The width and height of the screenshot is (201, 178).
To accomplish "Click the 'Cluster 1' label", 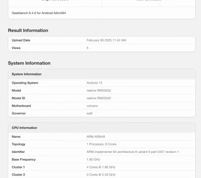I will [18, 167].
